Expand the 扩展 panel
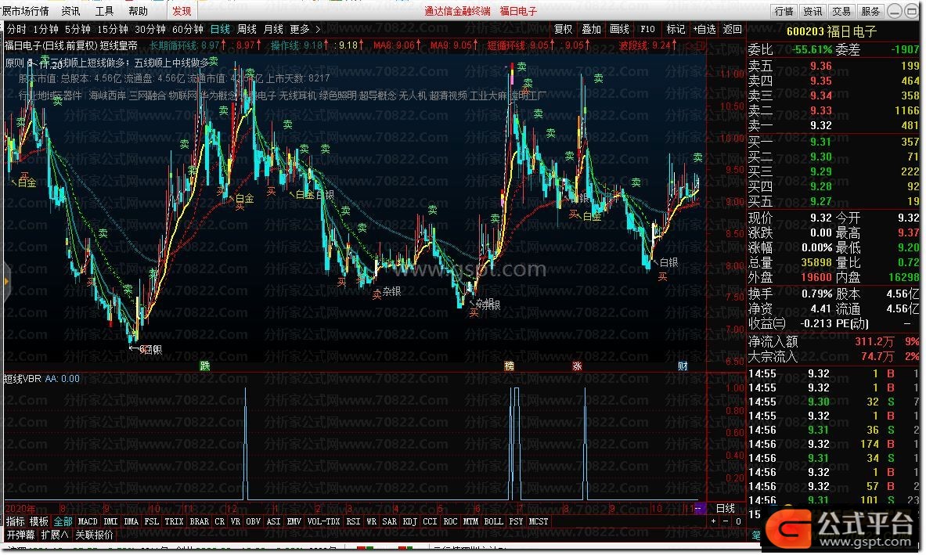Viewport: 926px width, 555px height. click(55, 535)
